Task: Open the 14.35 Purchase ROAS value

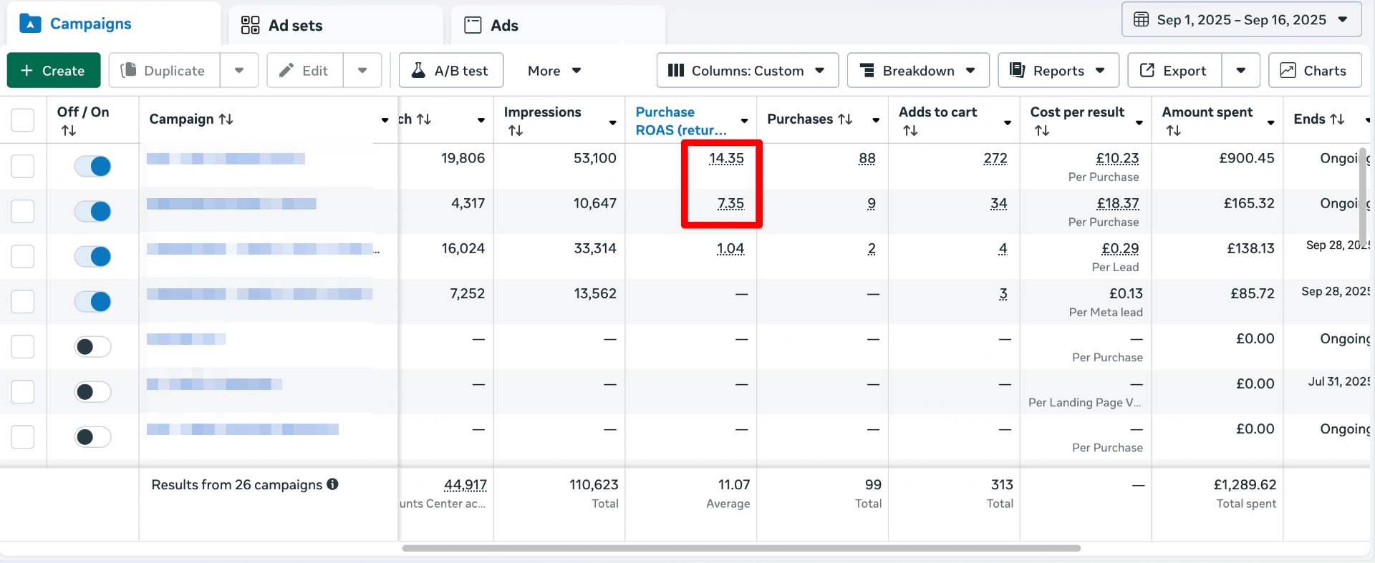Action: 726,159
